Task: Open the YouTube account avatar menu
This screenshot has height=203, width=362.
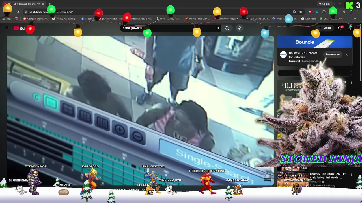Action: coord(350,28)
